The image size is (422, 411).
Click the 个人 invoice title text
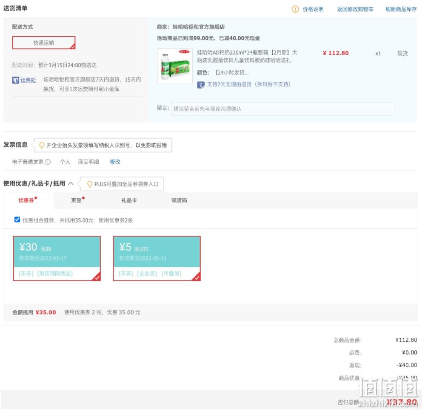click(x=65, y=162)
